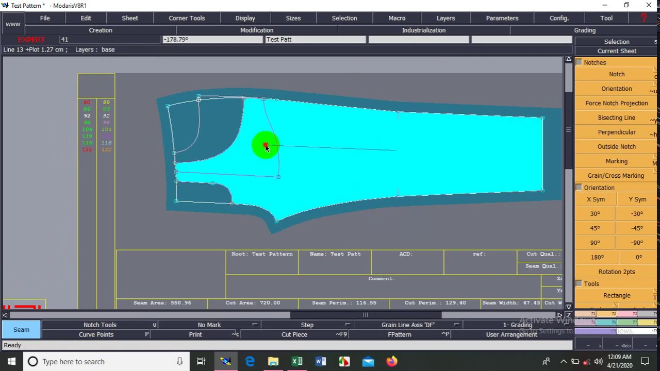This screenshot has width=660, height=371.
Task: Open the Mail app from taskbar
Action: 368,362
